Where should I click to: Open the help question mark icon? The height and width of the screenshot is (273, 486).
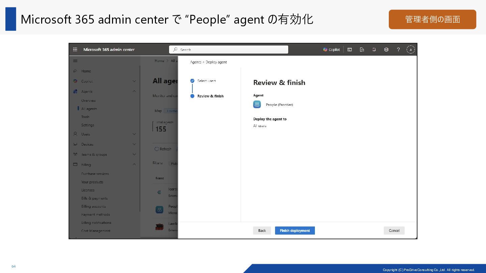point(398,50)
